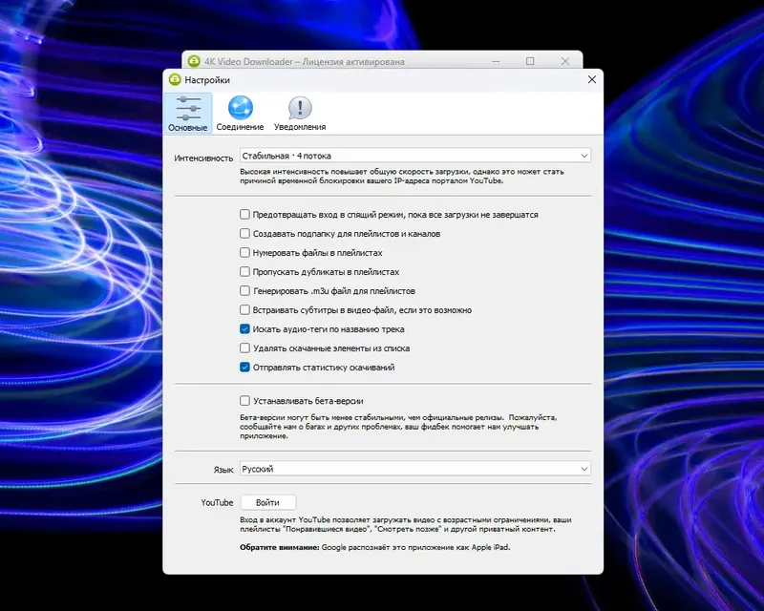
Task: Switch to the Уведомления tab
Action: point(300,115)
